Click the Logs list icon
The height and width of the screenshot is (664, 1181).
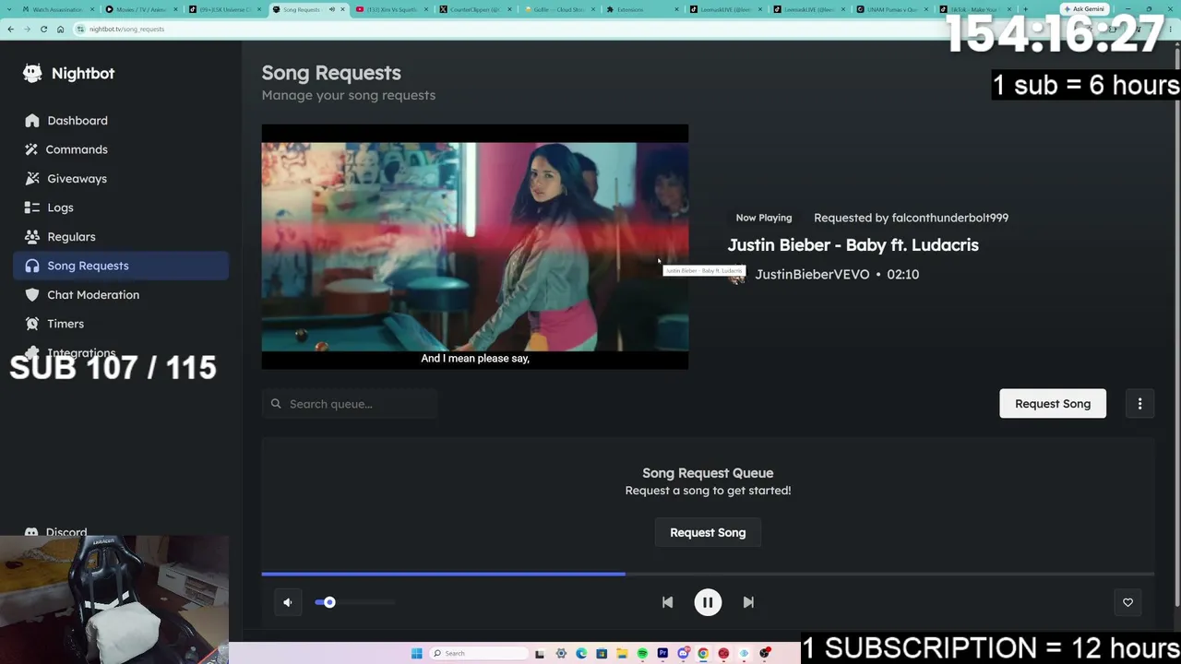32,207
